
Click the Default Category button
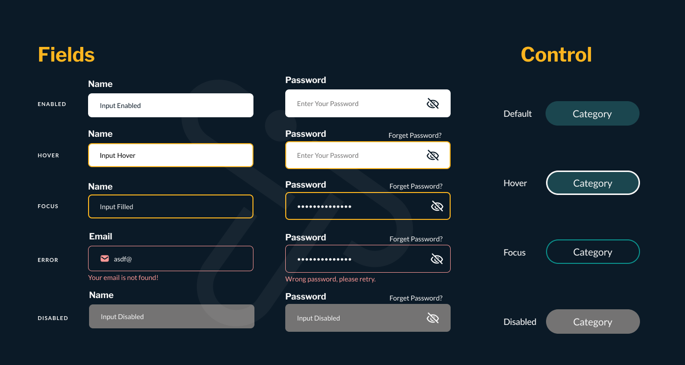click(592, 114)
